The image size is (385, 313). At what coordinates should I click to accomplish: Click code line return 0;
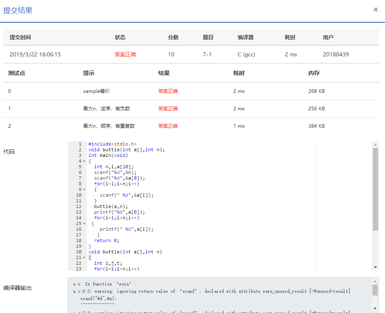click(x=107, y=241)
